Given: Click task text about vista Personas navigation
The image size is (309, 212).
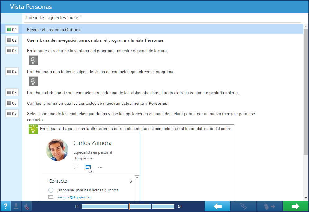Looking at the screenshot, I should point(96,40).
